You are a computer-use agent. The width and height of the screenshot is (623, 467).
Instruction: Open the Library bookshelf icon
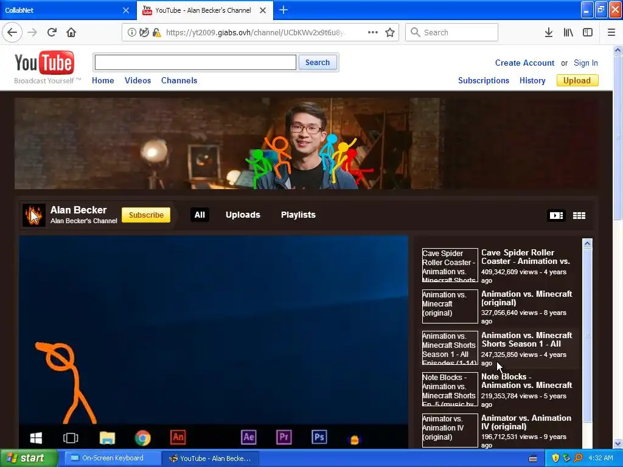click(568, 32)
